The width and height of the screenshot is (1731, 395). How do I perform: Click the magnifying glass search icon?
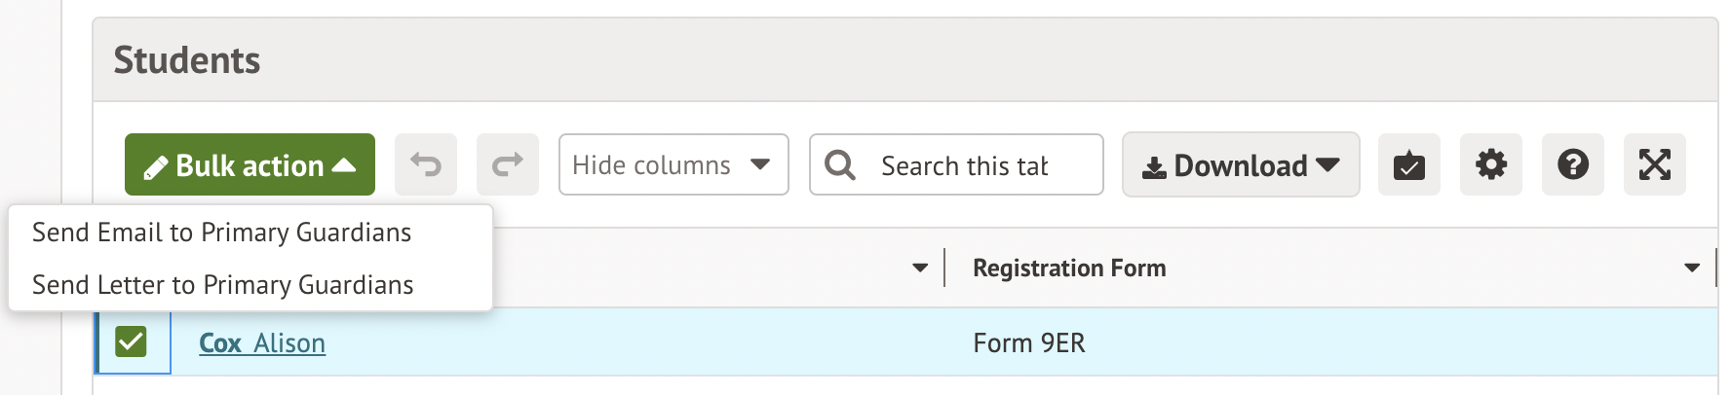[839, 165]
